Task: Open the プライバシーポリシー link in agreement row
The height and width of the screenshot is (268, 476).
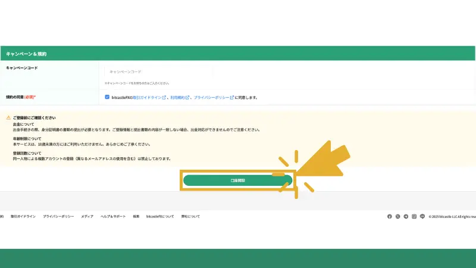Action: tap(212, 98)
